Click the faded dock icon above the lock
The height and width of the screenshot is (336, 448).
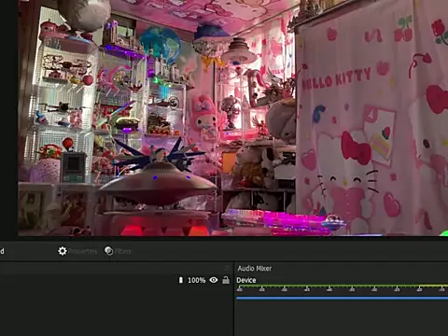[227, 268]
